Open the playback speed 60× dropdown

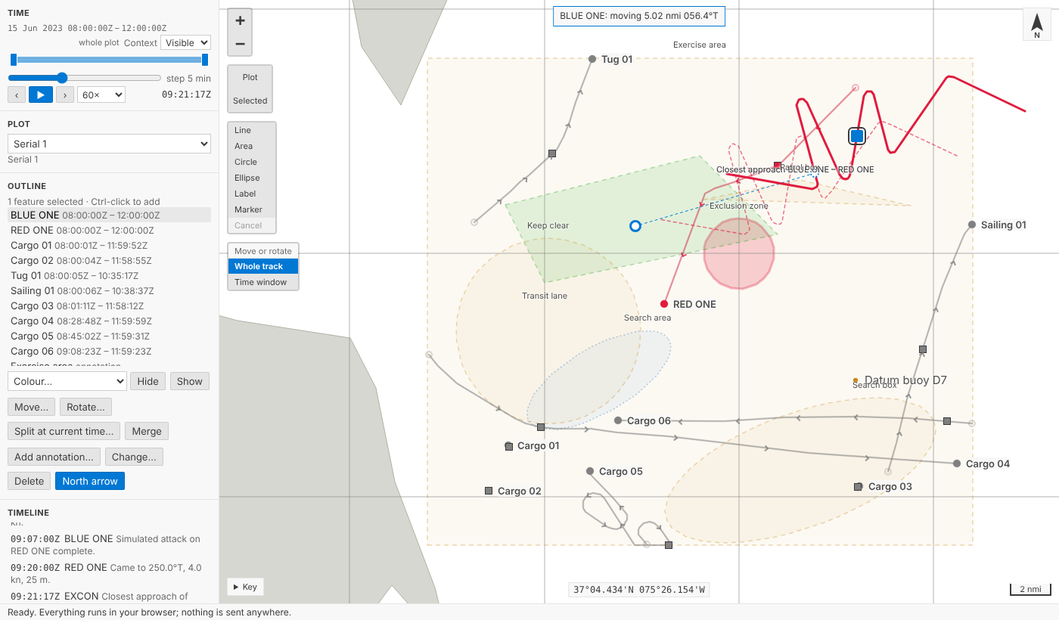pos(101,95)
